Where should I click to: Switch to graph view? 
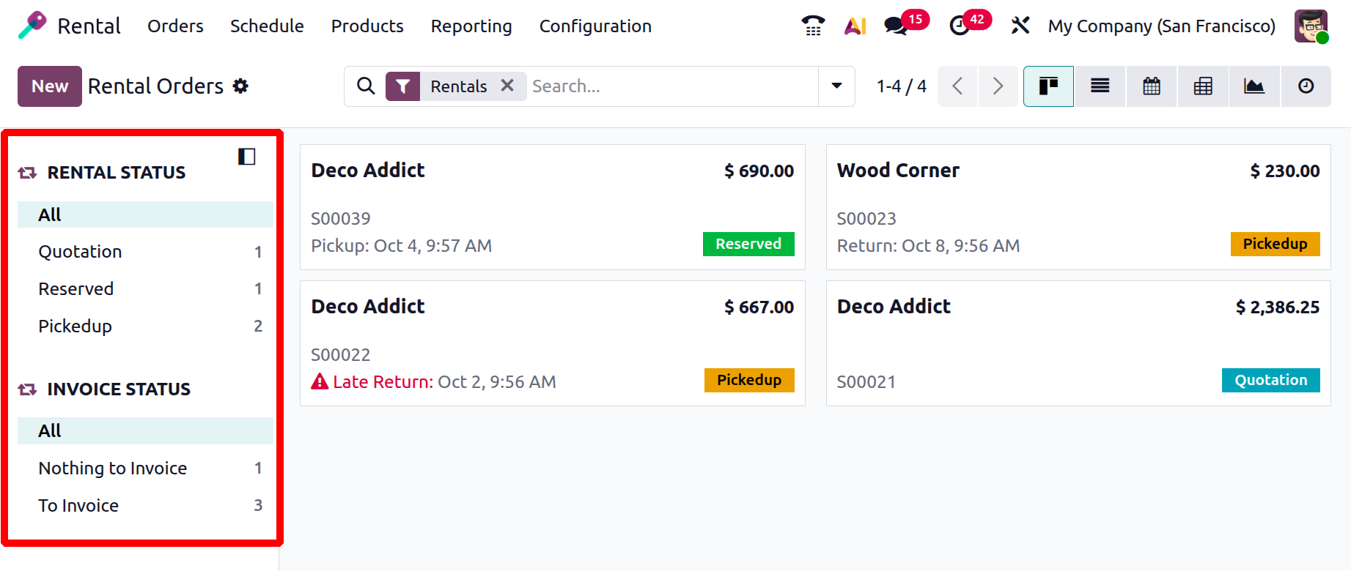coord(1254,86)
